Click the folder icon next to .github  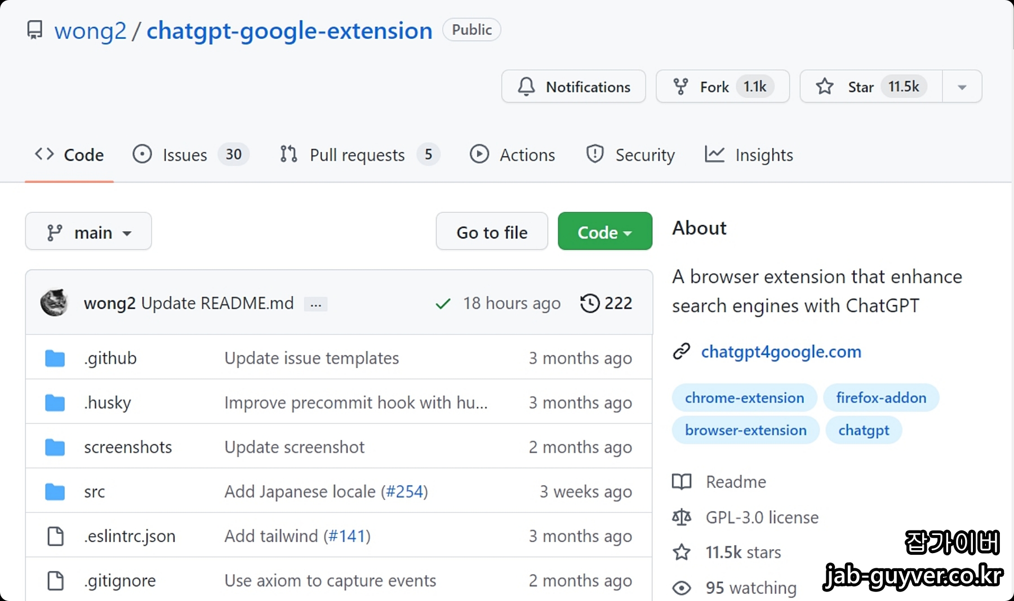pos(55,358)
